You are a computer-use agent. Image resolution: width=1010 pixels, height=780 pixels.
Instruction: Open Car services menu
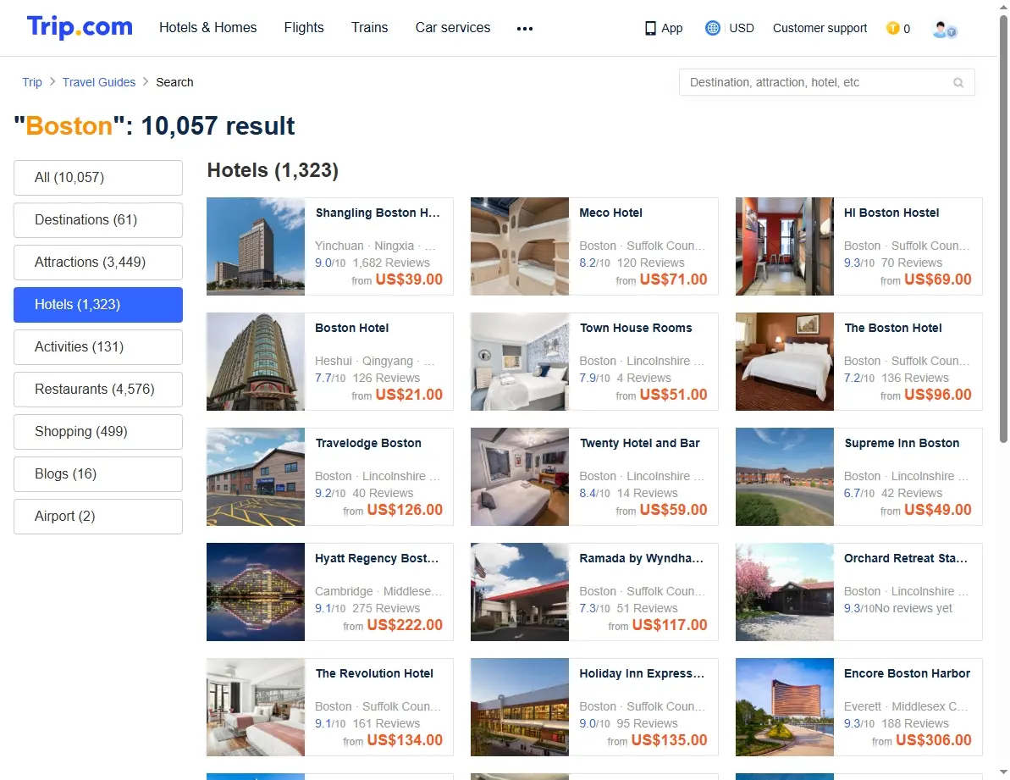453,28
